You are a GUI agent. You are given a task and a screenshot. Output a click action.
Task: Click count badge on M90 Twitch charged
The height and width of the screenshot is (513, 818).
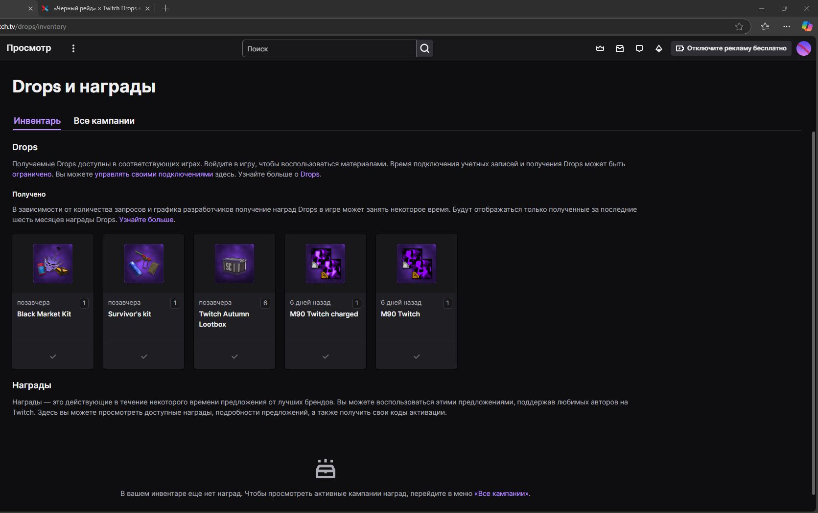[357, 303]
